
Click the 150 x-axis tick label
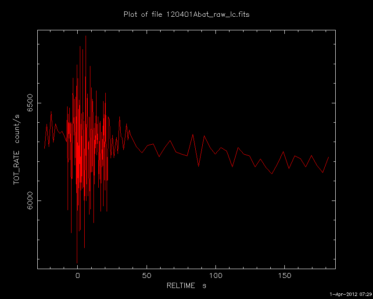tap(284, 276)
